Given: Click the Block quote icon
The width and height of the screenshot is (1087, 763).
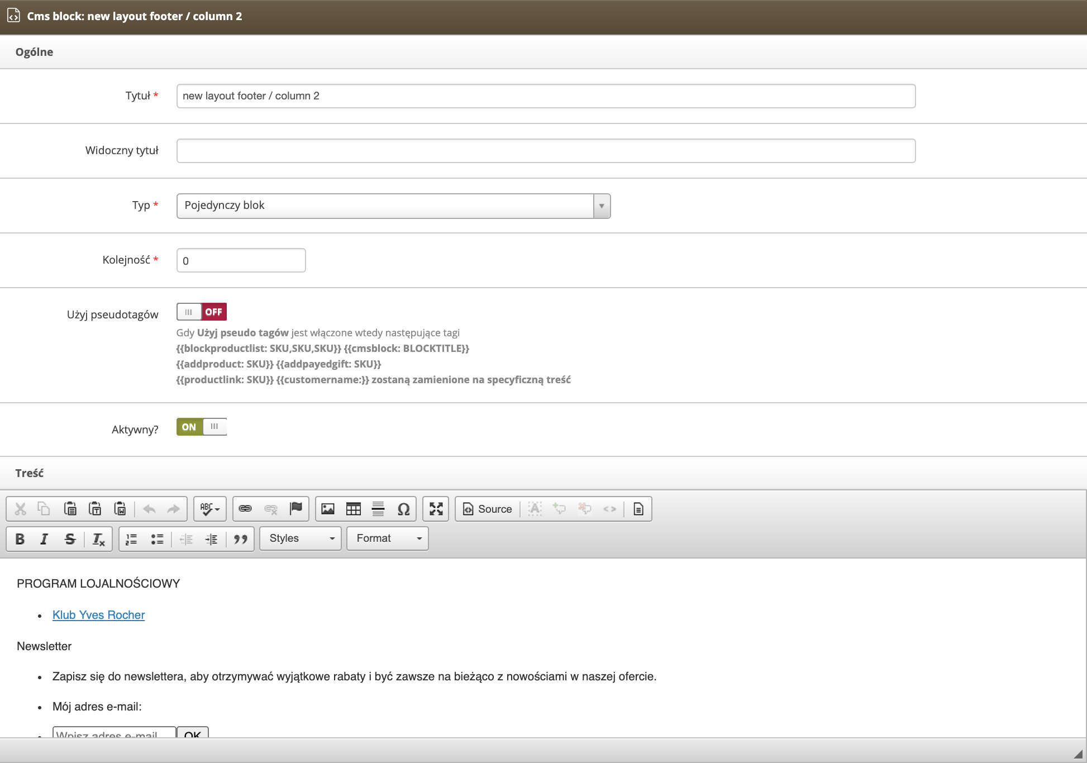Looking at the screenshot, I should click(241, 539).
